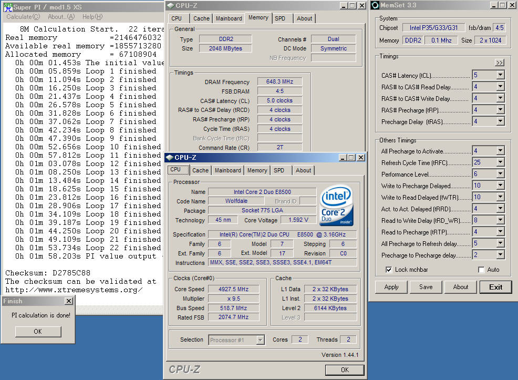The width and height of the screenshot is (518, 380).
Task: Click the CPU-Z icon in the front window's title bar
Action: point(170,158)
